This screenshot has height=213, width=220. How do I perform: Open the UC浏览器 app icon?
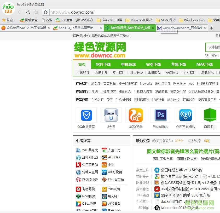click(136, 115)
